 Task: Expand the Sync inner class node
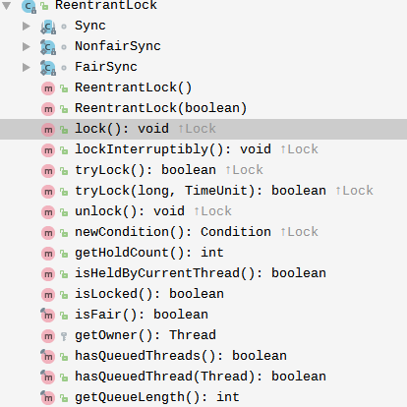coord(27,27)
